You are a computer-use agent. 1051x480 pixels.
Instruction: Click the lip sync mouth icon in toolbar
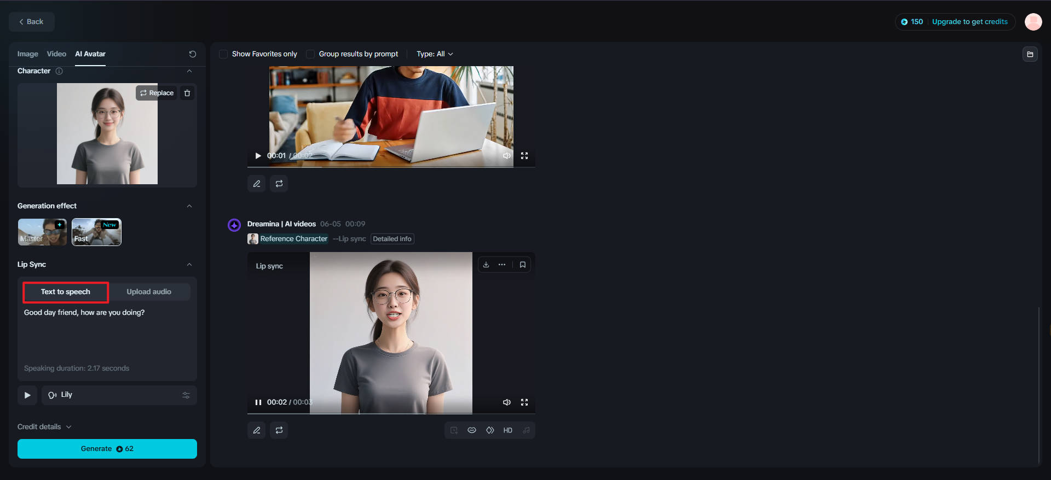click(472, 430)
